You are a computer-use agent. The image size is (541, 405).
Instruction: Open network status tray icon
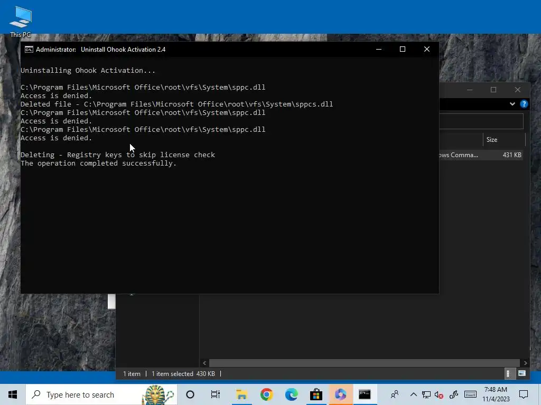point(426,394)
